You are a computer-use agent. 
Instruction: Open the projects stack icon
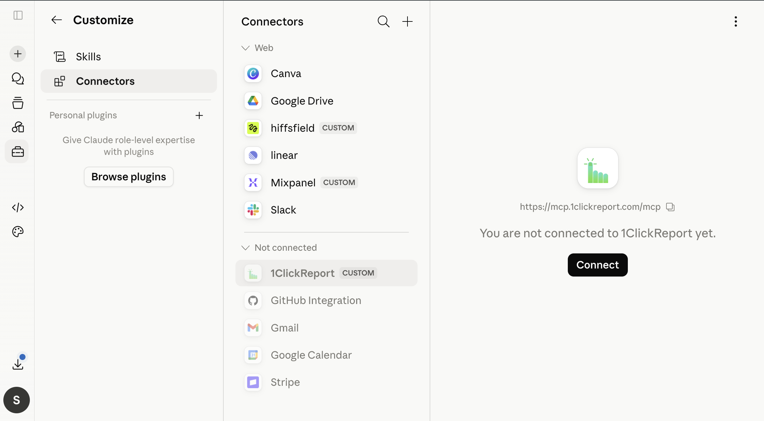[18, 103]
